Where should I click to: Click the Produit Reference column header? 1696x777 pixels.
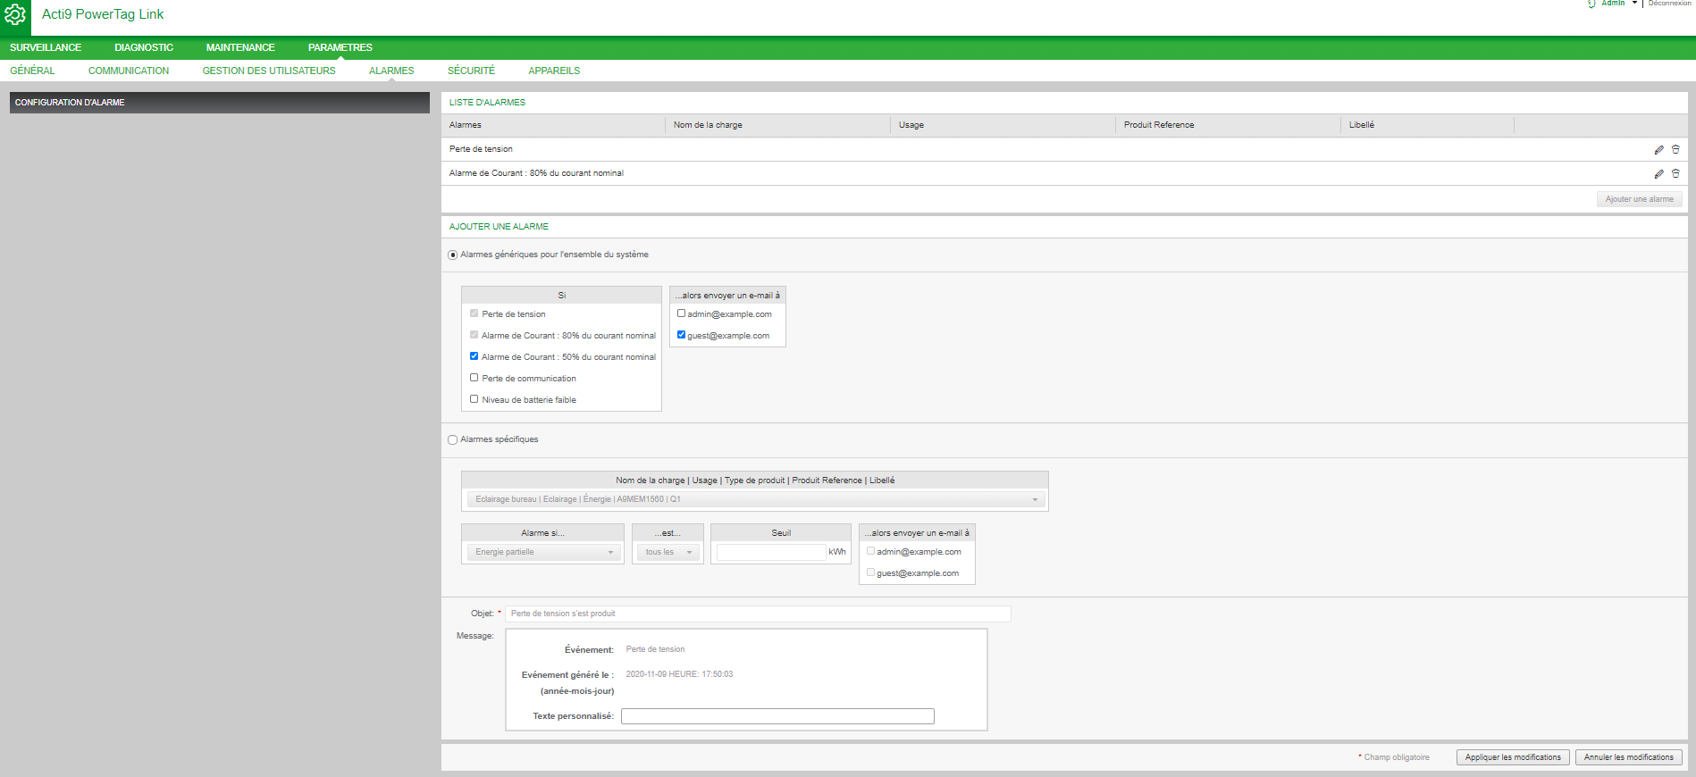(x=1228, y=125)
